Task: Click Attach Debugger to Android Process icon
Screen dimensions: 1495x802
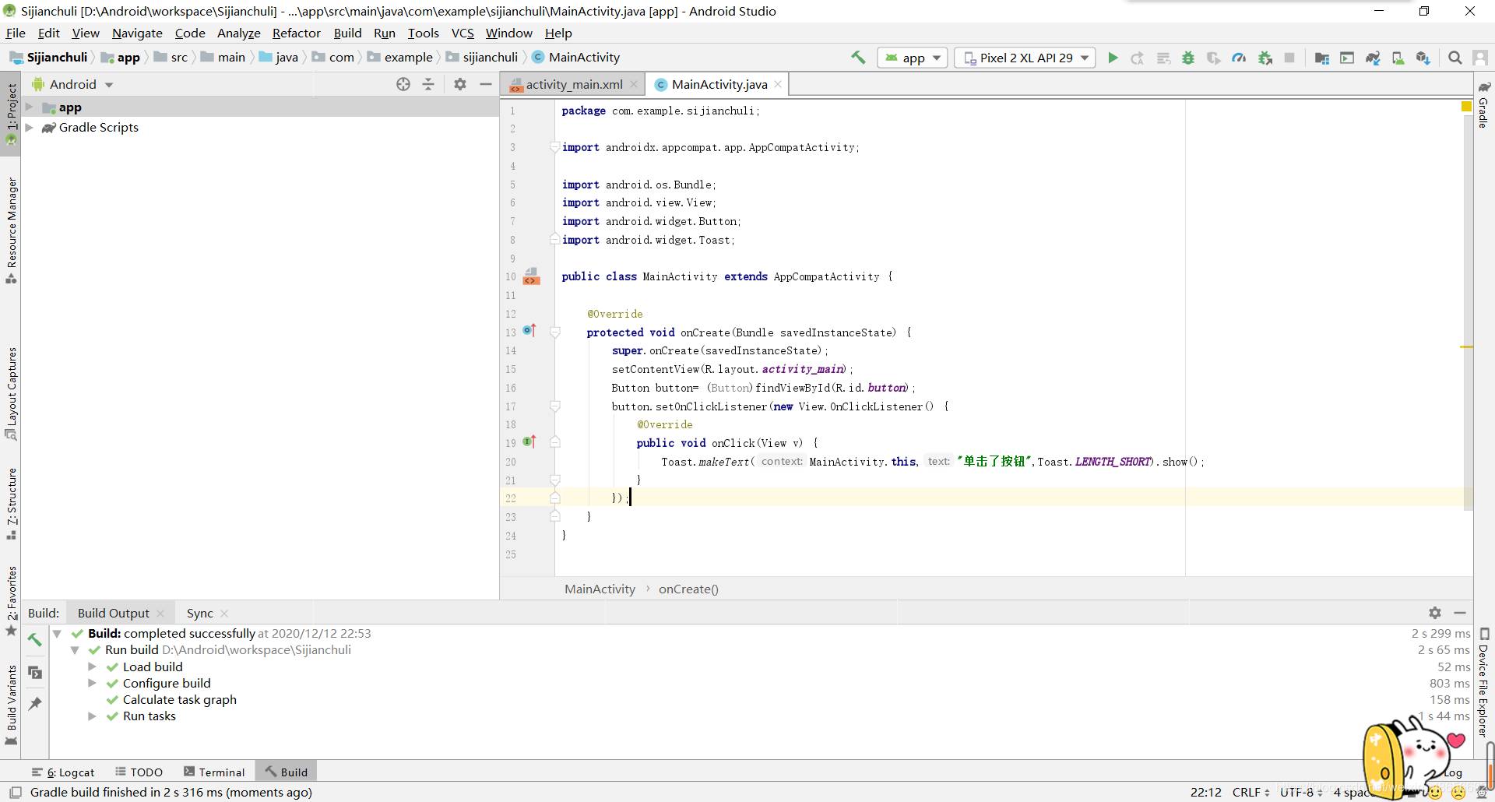Action: click(1265, 58)
